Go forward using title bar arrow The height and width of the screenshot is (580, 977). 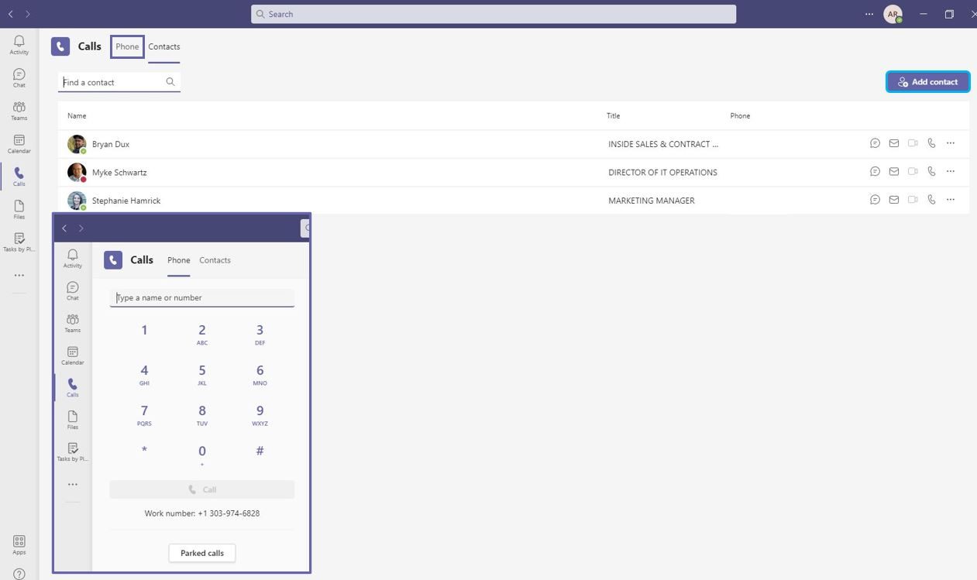[x=28, y=14]
